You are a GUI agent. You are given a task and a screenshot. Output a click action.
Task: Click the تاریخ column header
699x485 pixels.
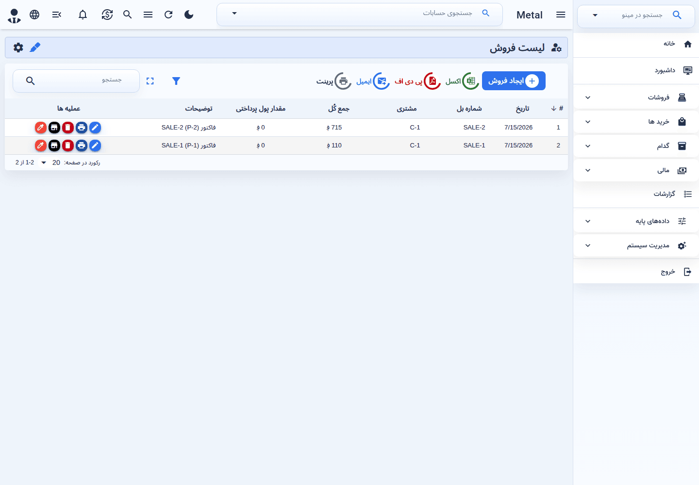(522, 109)
